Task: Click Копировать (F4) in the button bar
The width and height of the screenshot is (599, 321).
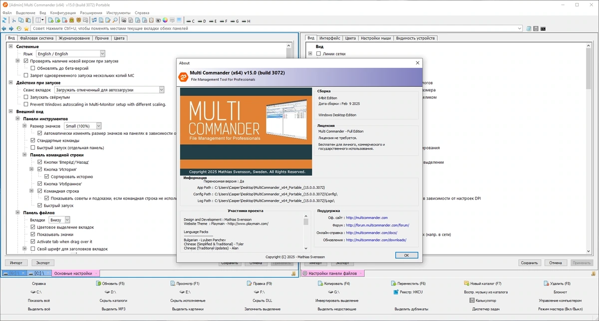Action: 333,284
